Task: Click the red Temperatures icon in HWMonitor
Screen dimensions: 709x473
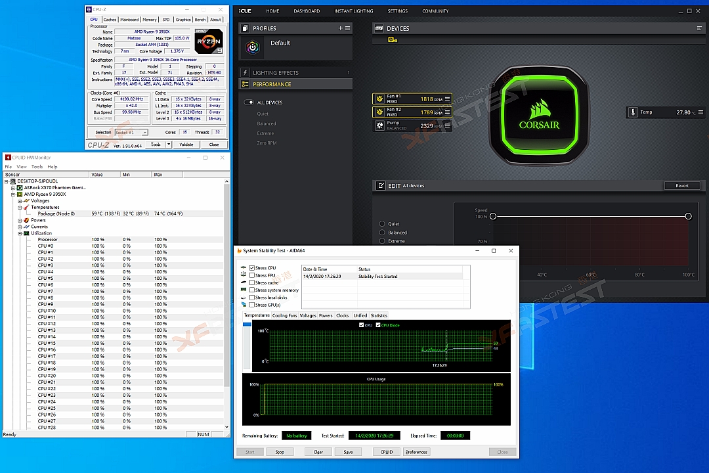Action: (x=26, y=208)
